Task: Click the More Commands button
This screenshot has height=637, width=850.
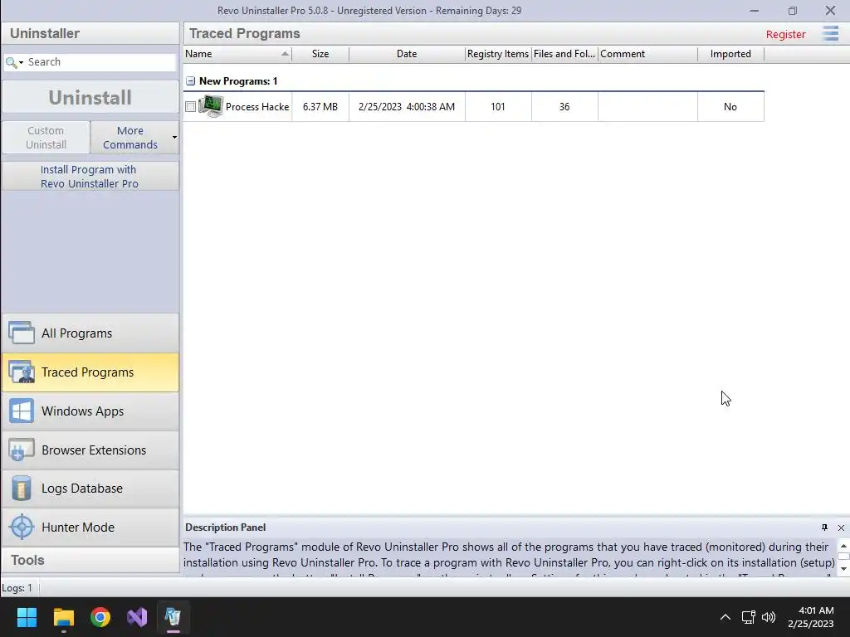Action: tap(130, 138)
